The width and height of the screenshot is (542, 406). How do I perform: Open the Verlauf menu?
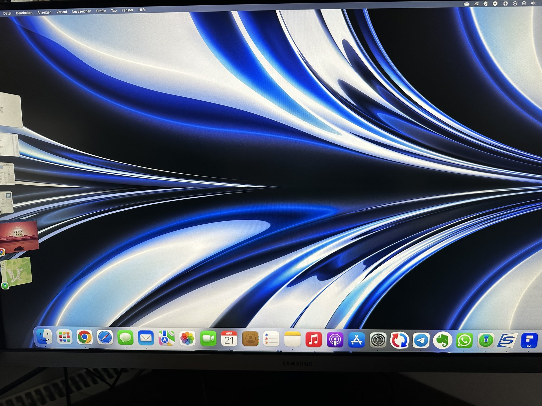point(62,12)
